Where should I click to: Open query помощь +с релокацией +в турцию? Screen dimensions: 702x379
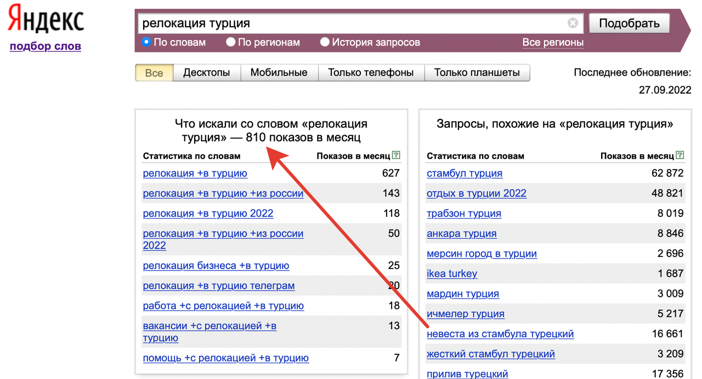[226, 358]
